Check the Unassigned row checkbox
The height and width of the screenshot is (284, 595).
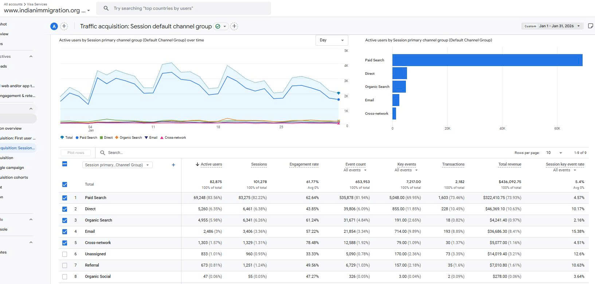64,254
